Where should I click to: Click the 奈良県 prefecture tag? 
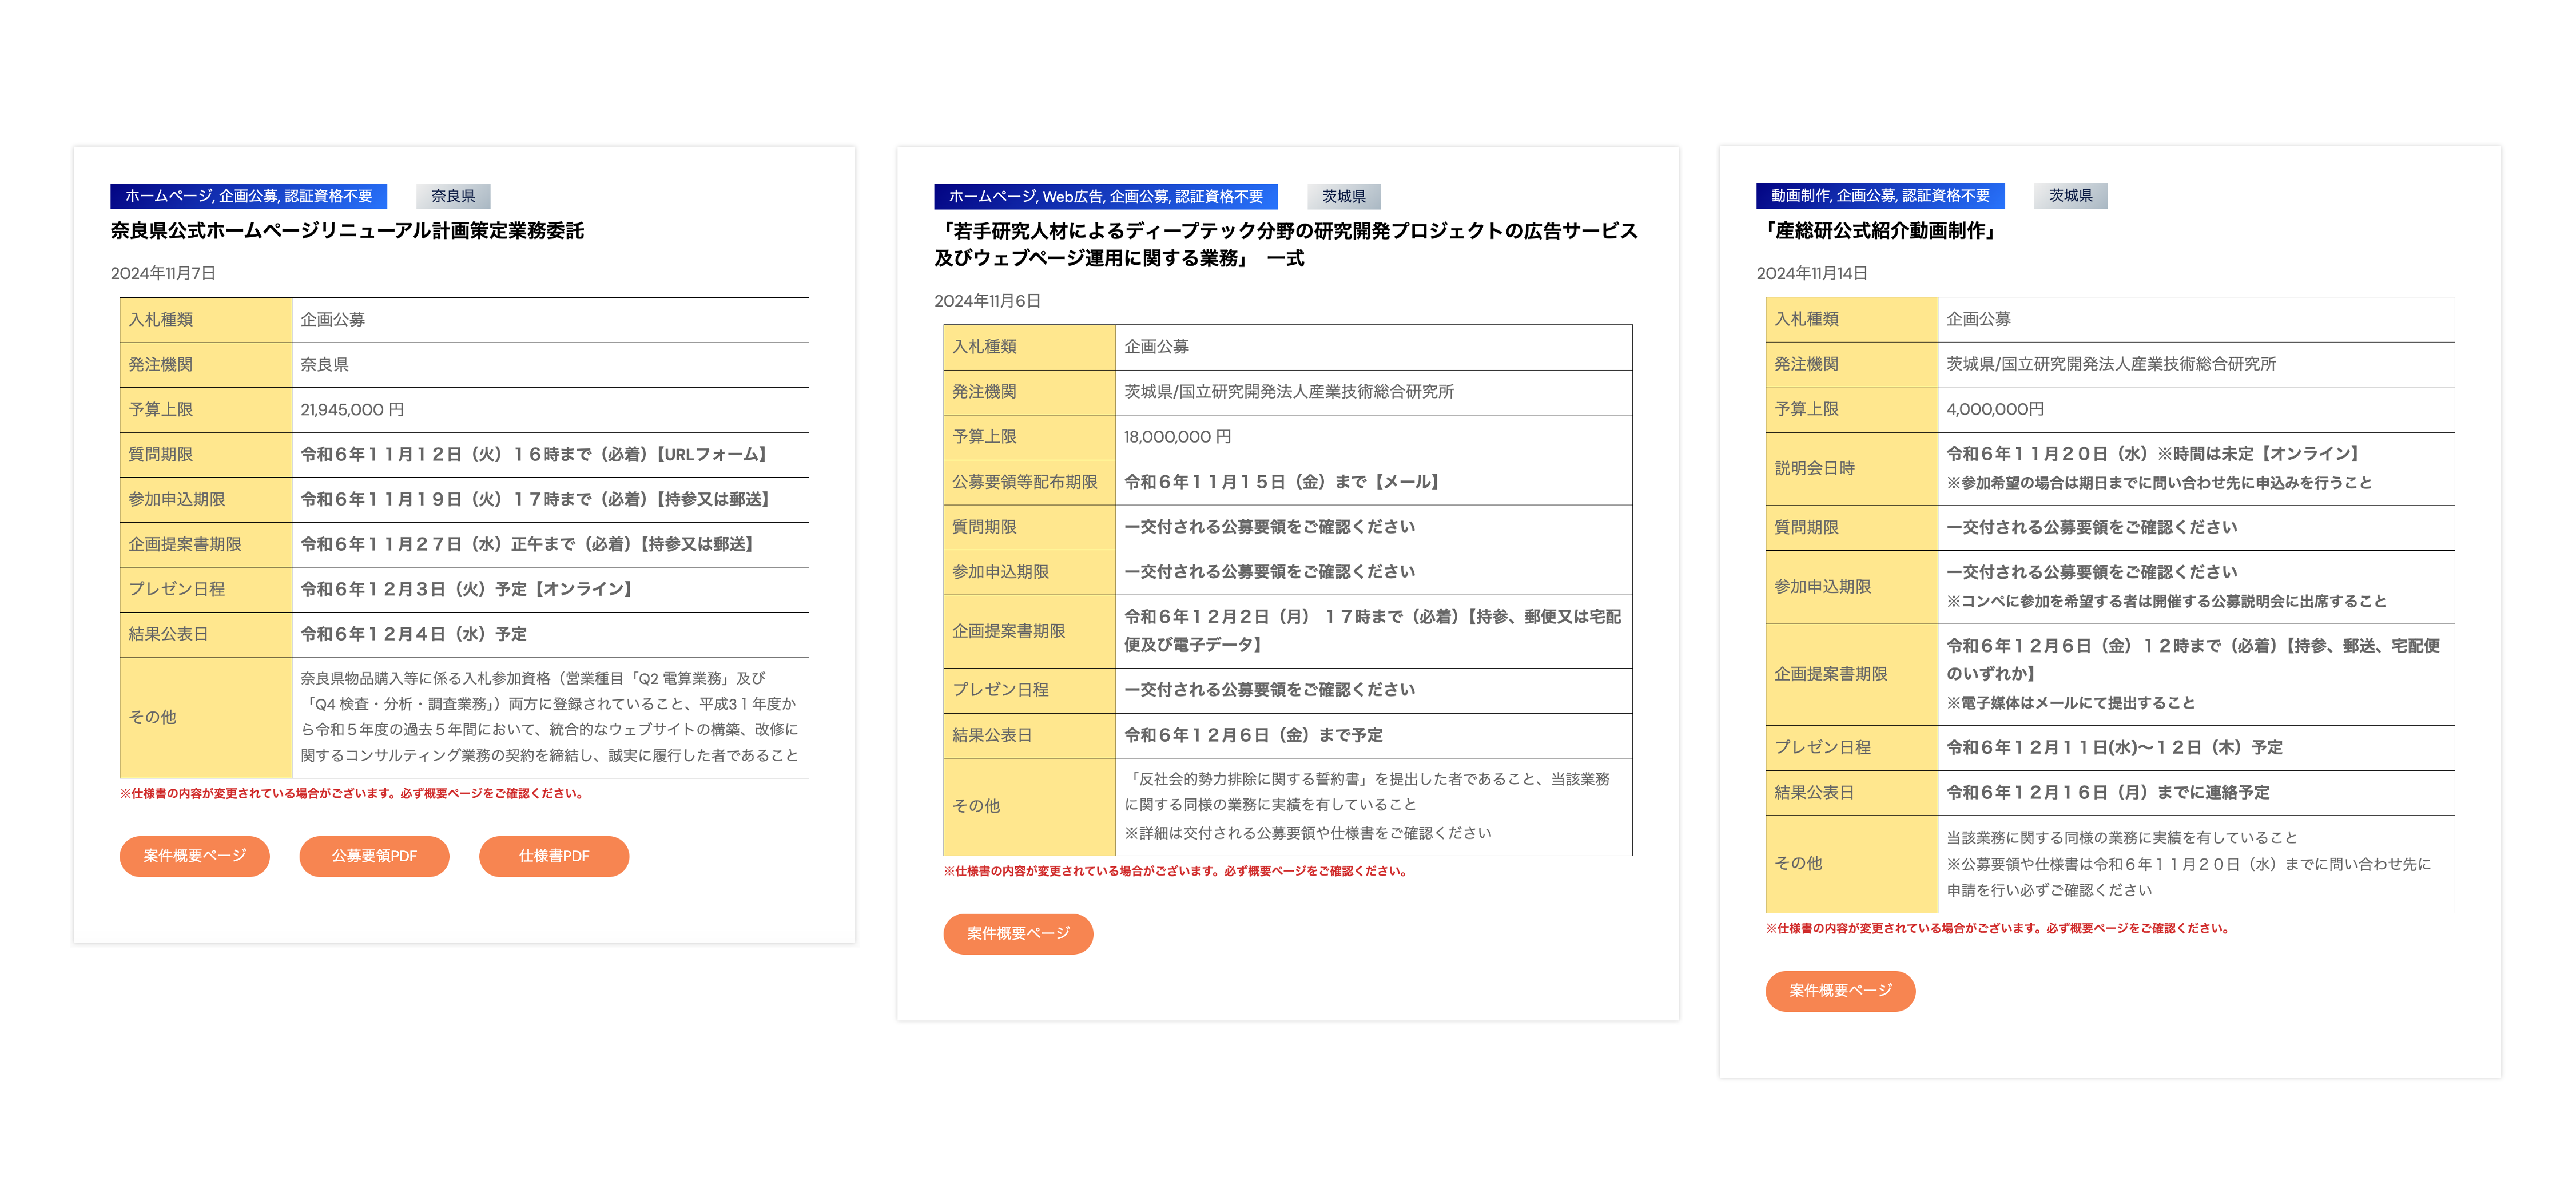(x=453, y=196)
